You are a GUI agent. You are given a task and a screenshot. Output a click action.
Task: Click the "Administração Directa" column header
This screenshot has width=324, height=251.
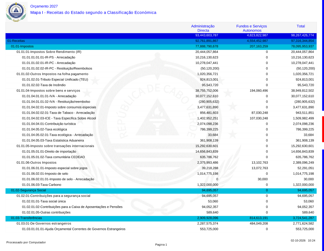(x=203, y=28)
